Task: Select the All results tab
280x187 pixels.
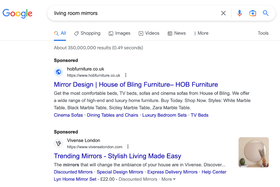Action: (x=60, y=33)
